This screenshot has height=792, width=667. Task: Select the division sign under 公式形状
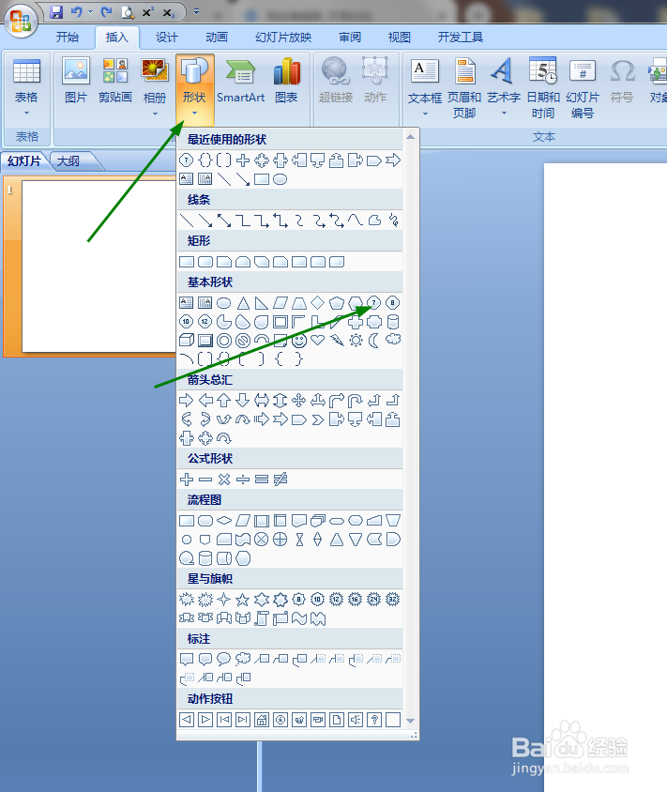pos(243,480)
